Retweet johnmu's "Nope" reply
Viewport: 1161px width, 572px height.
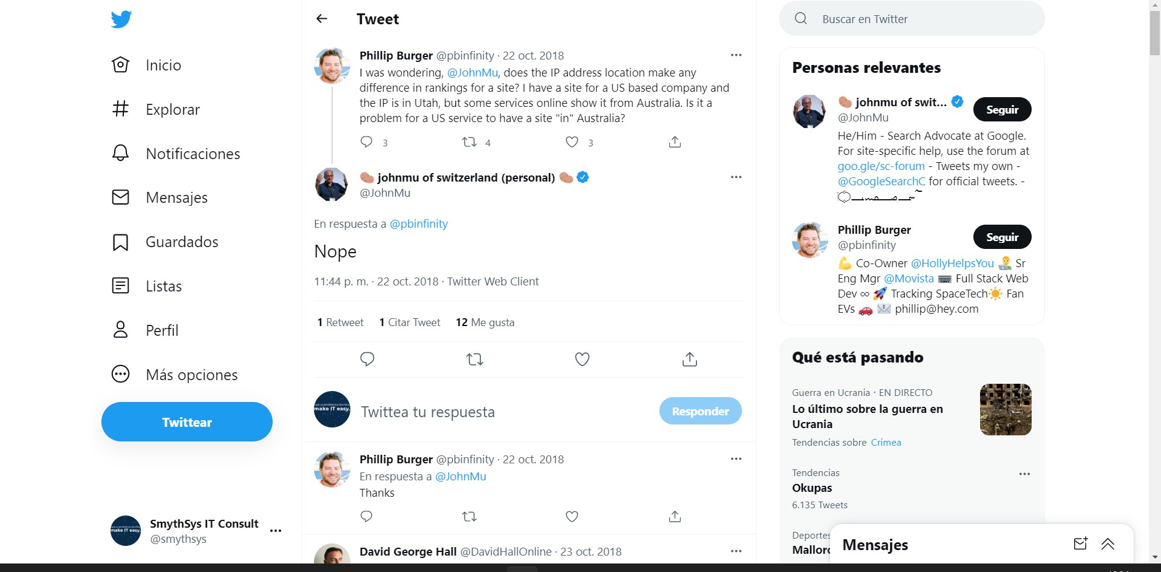(x=474, y=359)
